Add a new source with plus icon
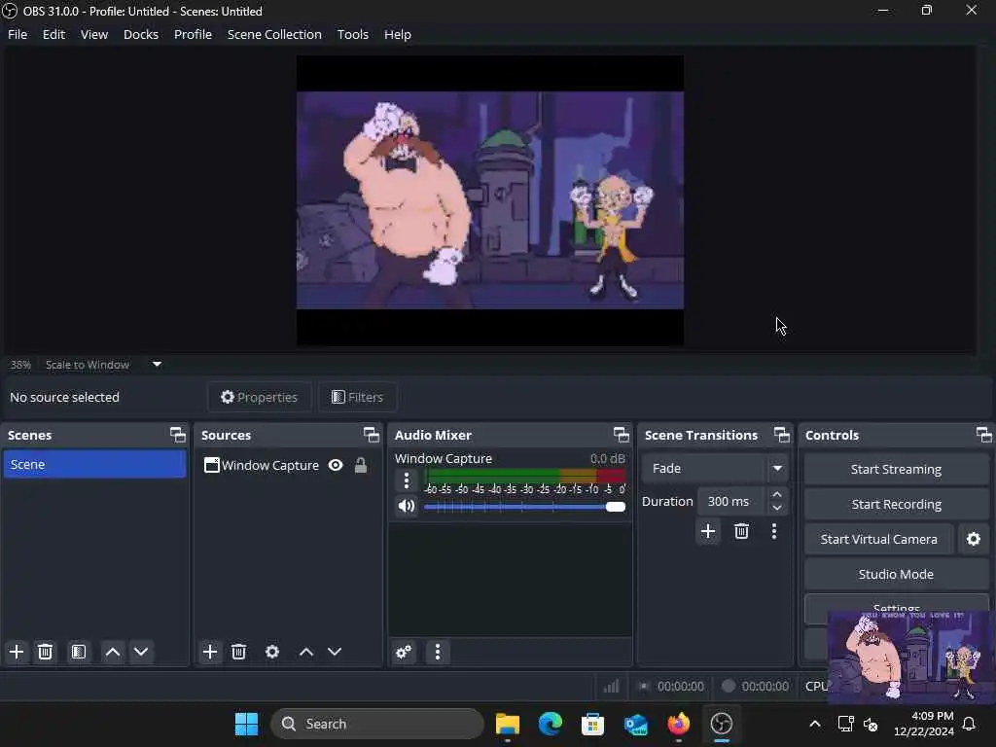This screenshot has width=996, height=747. 210,652
